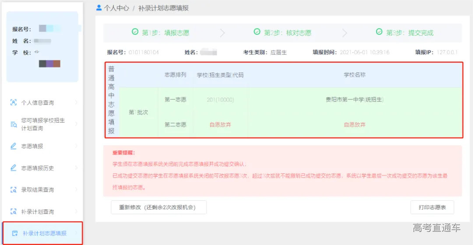Click the 志愿排列 column header
473x245 pixels.
pyautogui.click(x=175, y=75)
